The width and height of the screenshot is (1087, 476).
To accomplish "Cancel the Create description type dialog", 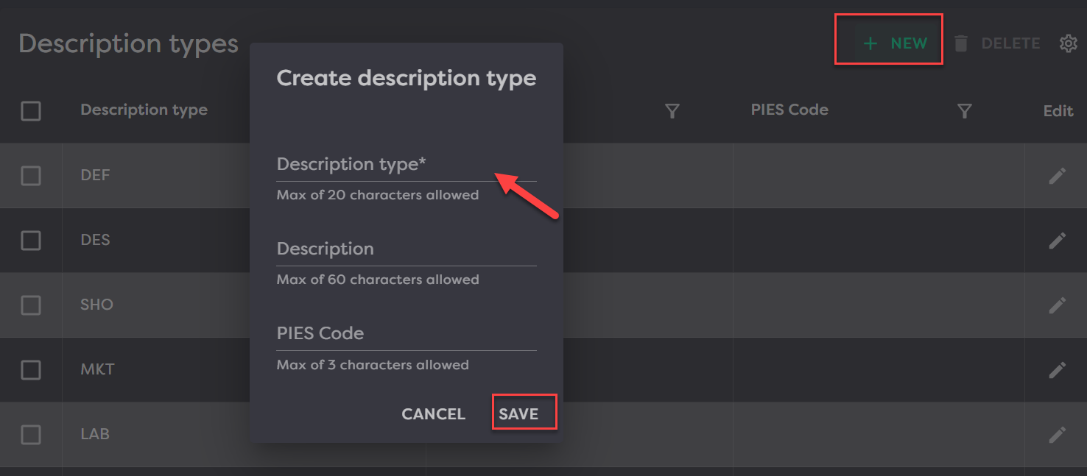I will (433, 414).
